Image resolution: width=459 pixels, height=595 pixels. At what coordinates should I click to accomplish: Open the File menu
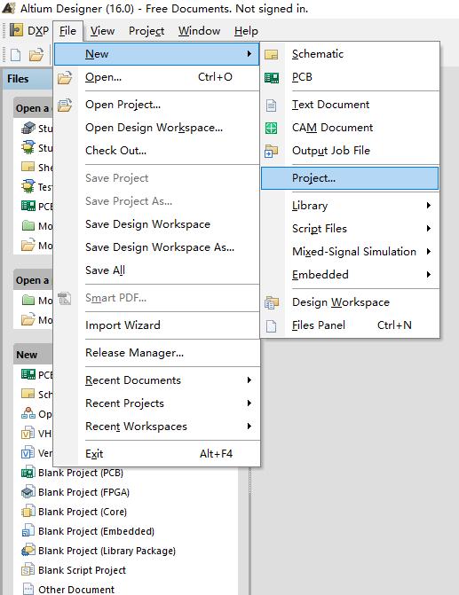tap(67, 31)
